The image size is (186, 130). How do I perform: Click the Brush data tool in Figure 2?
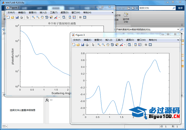pos(55,17)
